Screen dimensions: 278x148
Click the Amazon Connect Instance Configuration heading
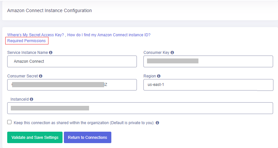point(49,10)
